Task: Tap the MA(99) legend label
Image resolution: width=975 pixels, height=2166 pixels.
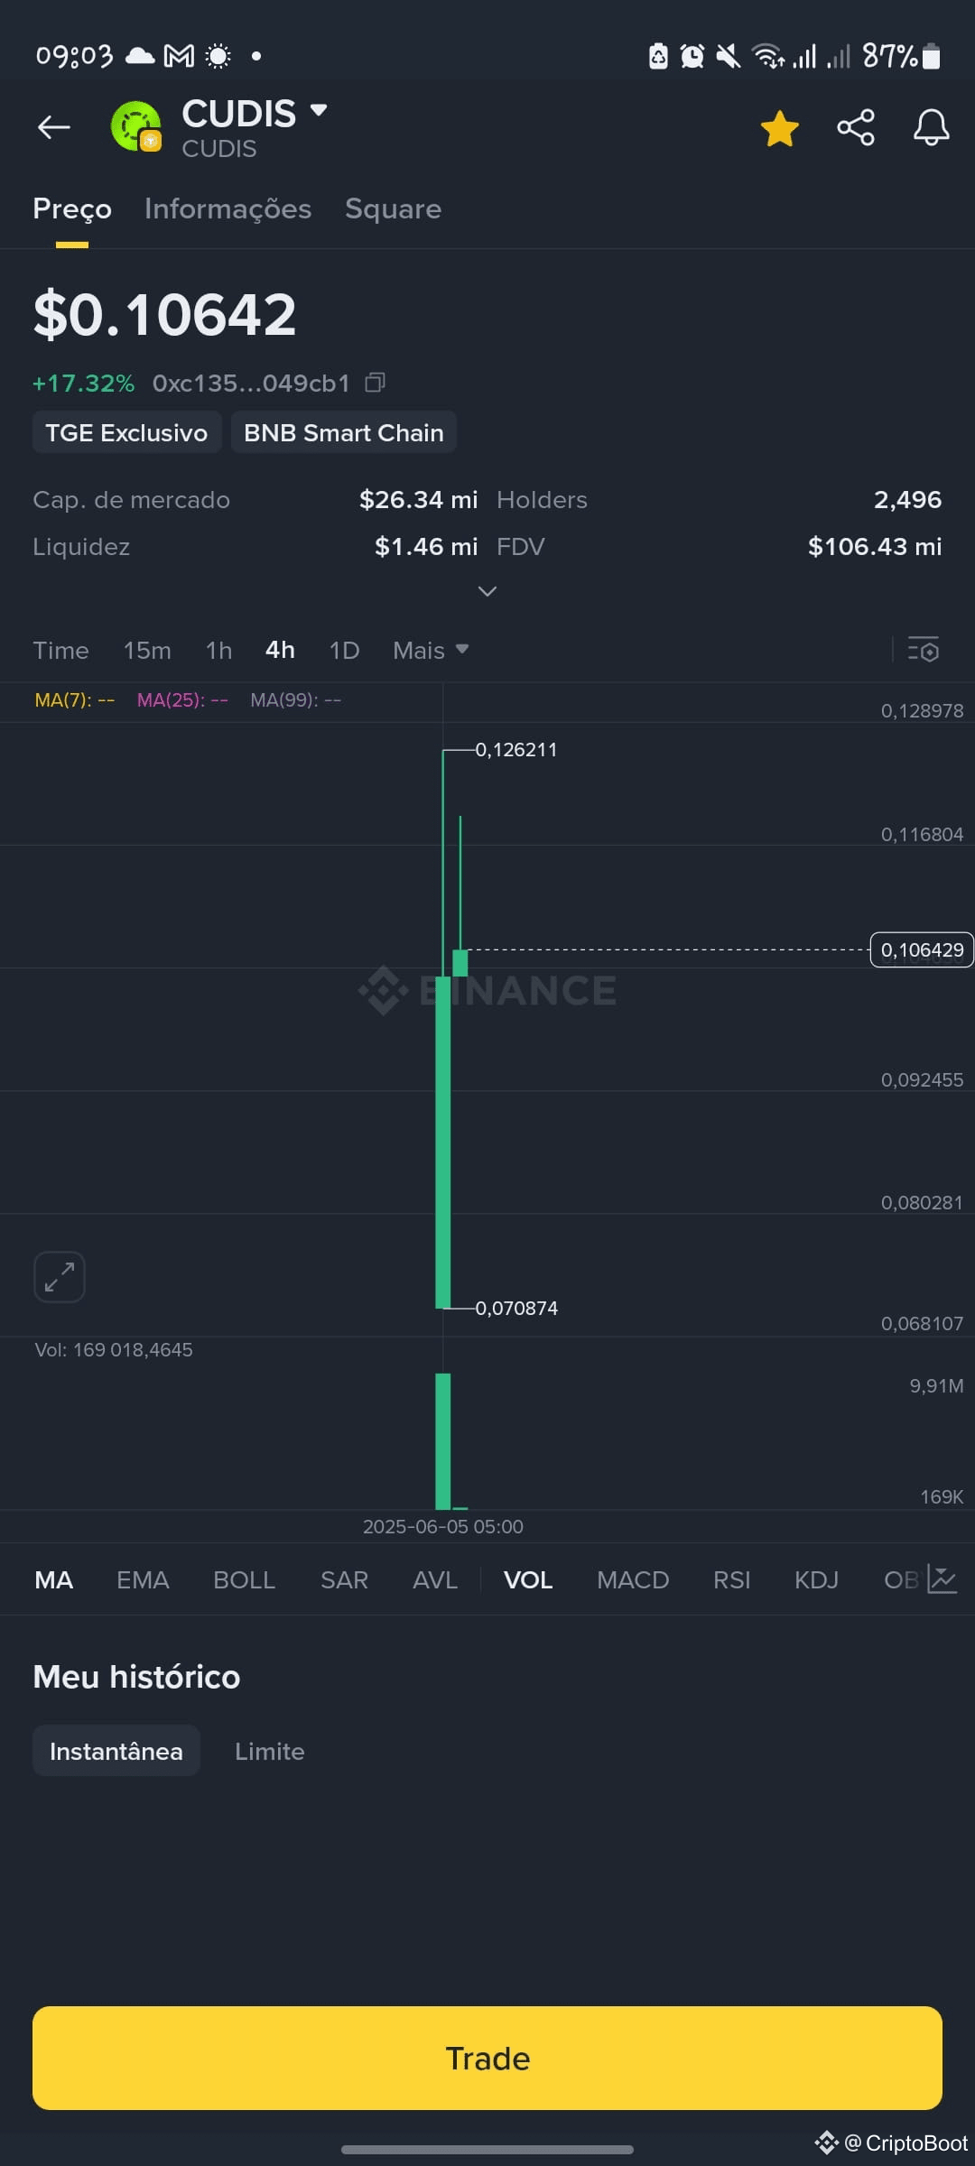Action: [295, 700]
